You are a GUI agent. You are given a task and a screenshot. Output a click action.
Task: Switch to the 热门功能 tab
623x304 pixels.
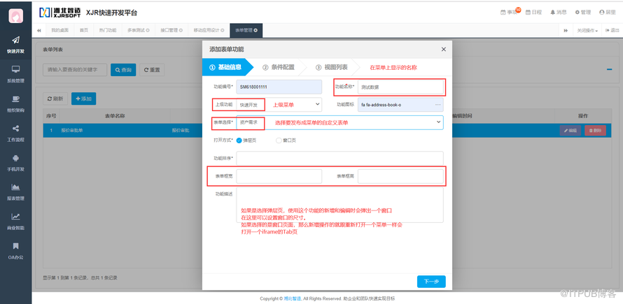108,31
